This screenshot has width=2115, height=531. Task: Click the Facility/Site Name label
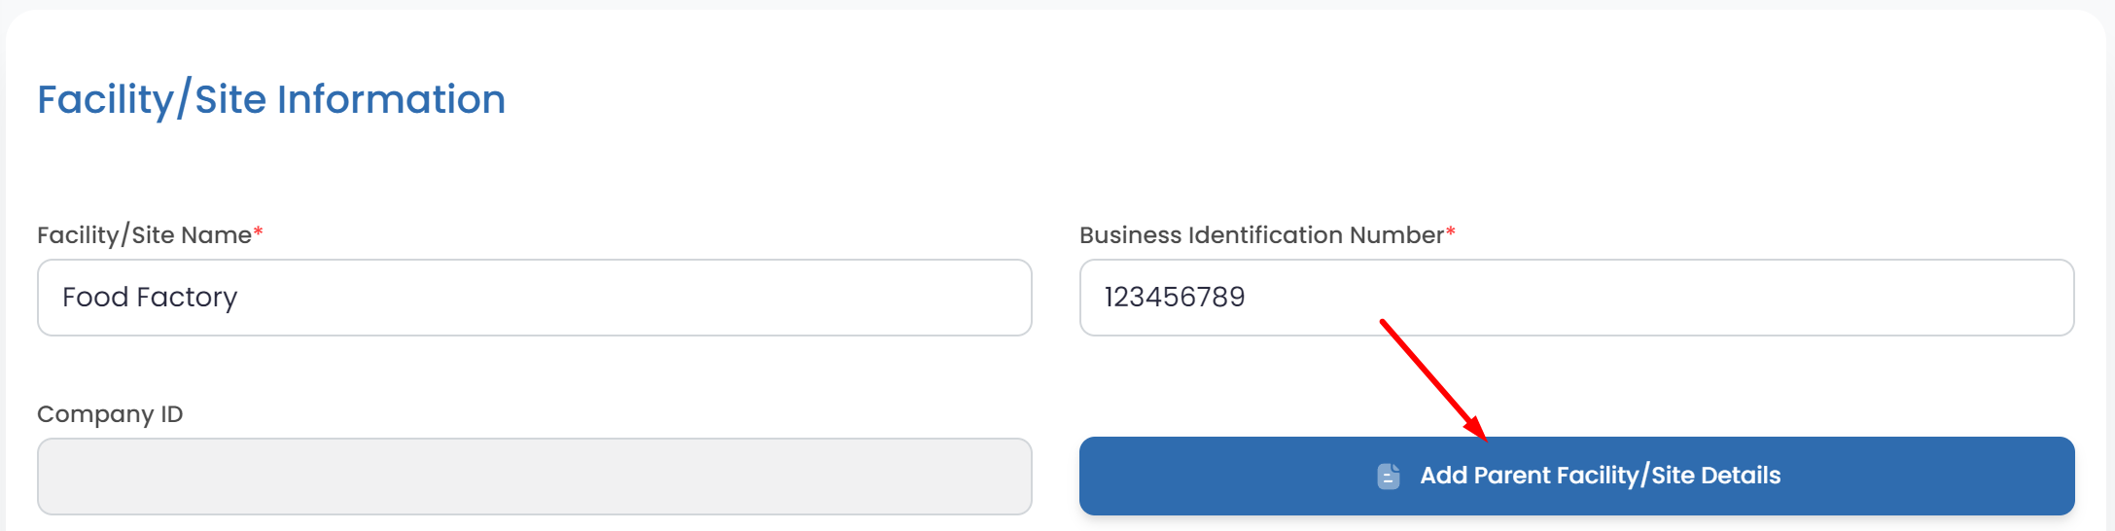(144, 235)
